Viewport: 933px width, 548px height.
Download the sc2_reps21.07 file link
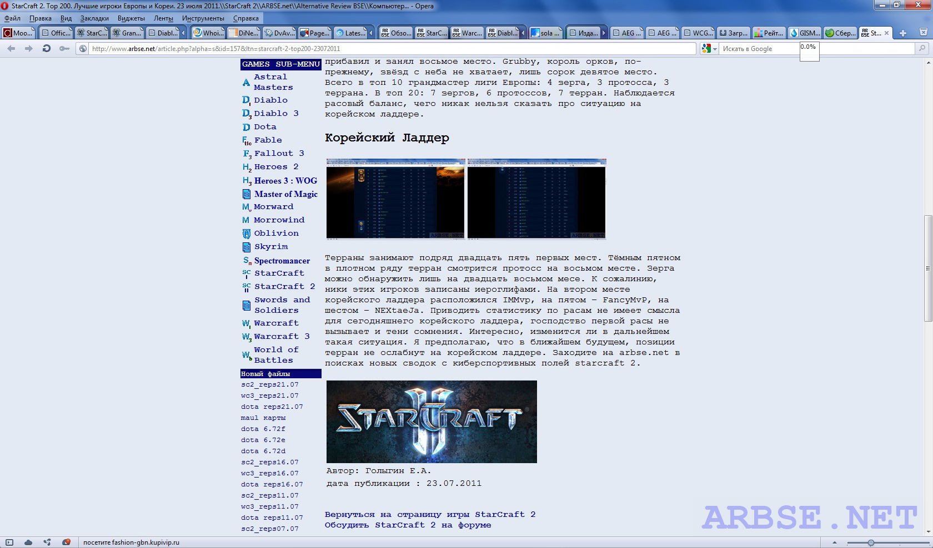click(x=269, y=384)
